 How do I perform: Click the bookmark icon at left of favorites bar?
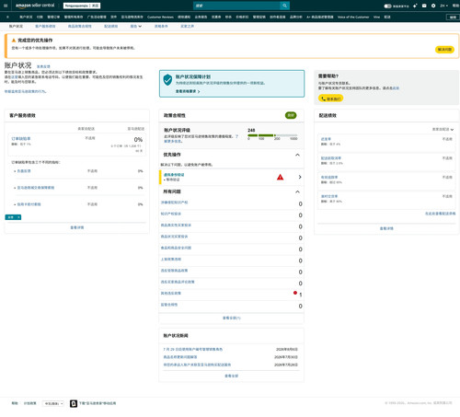[7, 17]
